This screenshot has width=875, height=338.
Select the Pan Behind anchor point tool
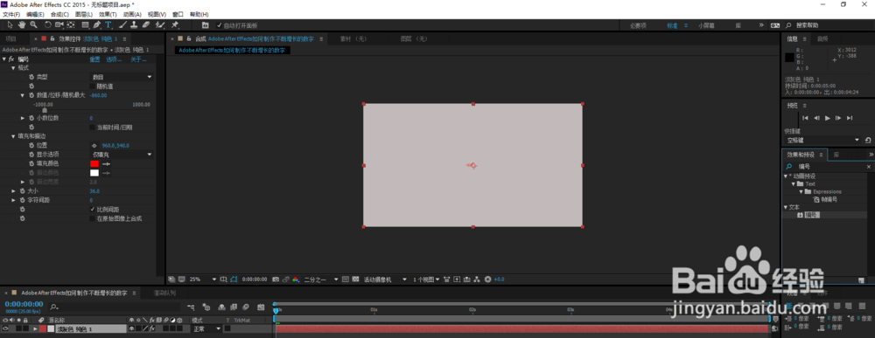71,25
